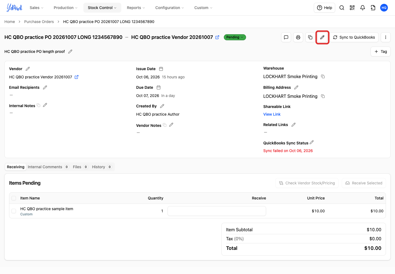Tick the HC QBO practice sample item checkbox
395x274 pixels.
(x=14, y=211)
